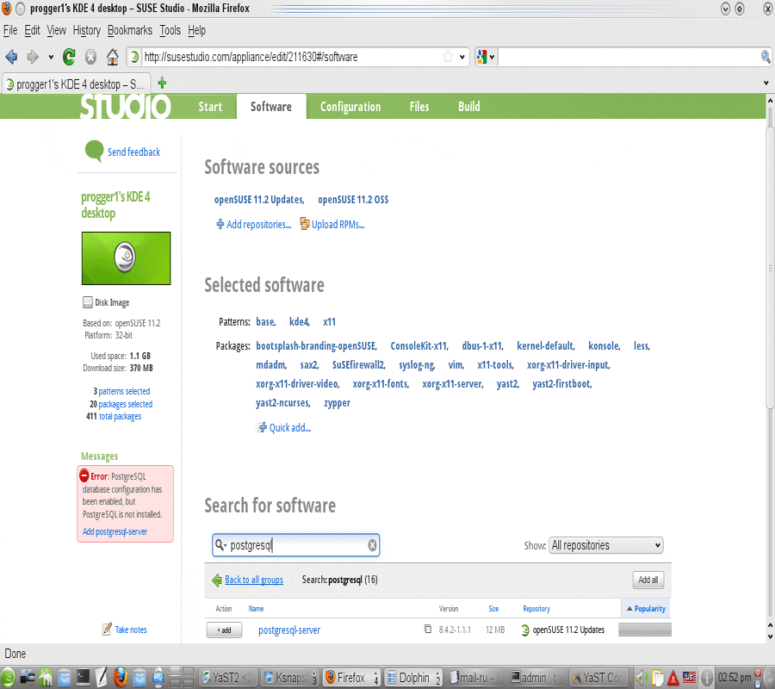Click the Add postgresql-server link in error
The height and width of the screenshot is (689, 775).
click(115, 532)
